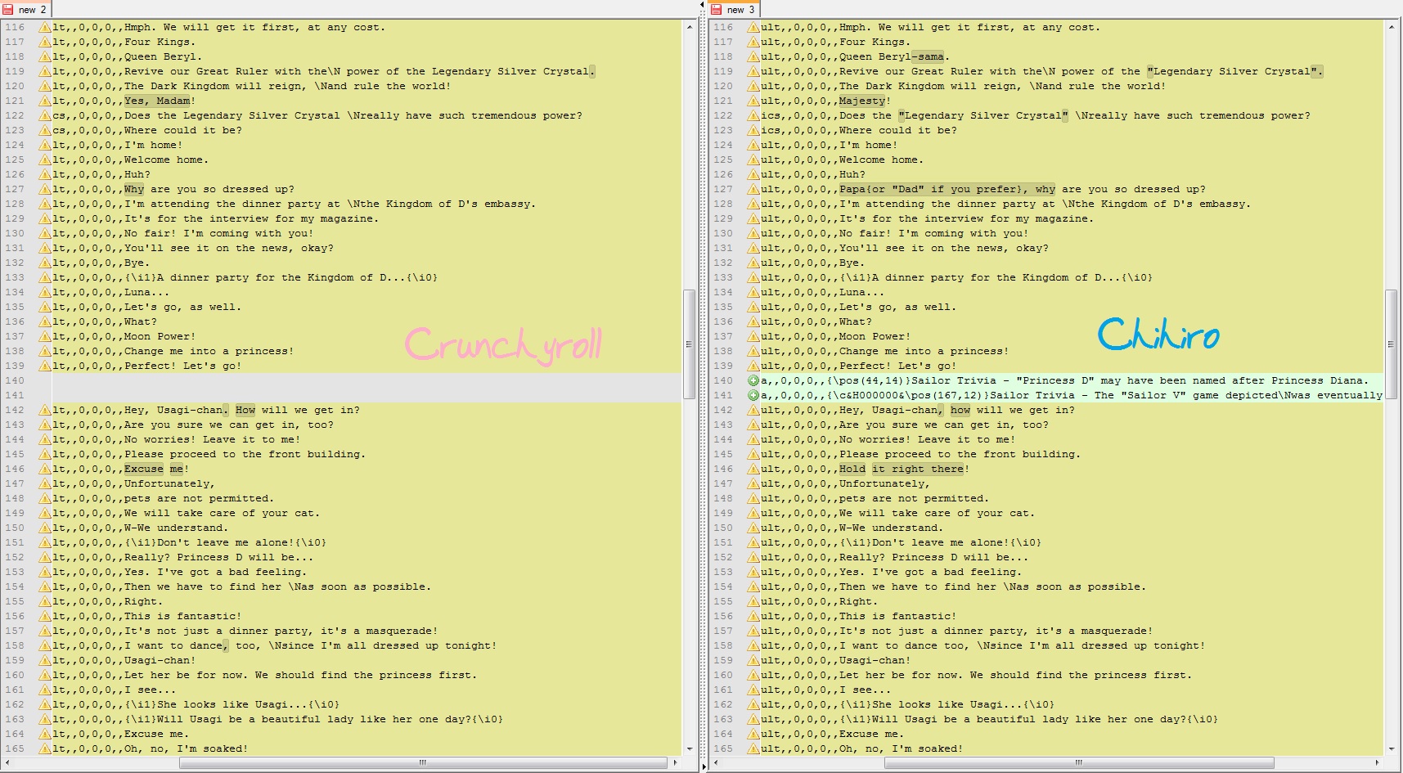Click warning icon on line 116 in new 3 pane
Viewport: 1403px width, 773px height.
pyautogui.click(x=753, y=27)
